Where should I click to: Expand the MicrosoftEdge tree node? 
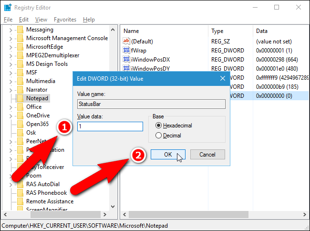click(x=10, y=47)
